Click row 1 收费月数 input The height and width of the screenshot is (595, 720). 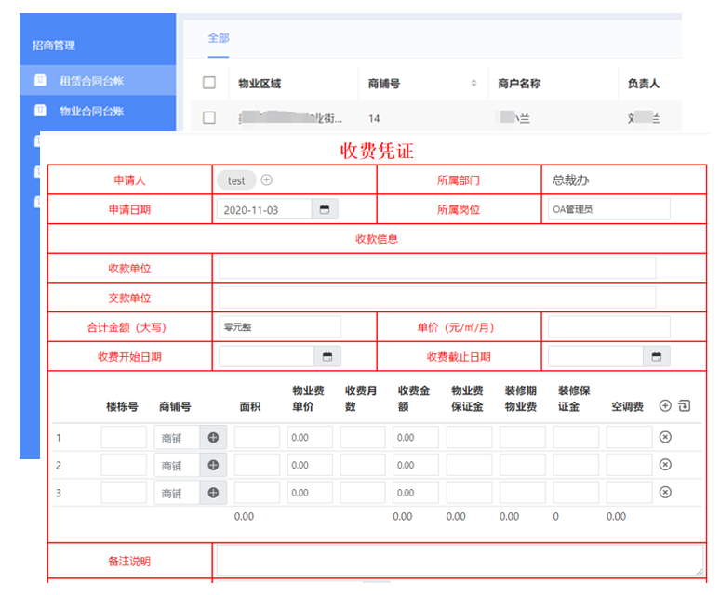coord(363,437)
